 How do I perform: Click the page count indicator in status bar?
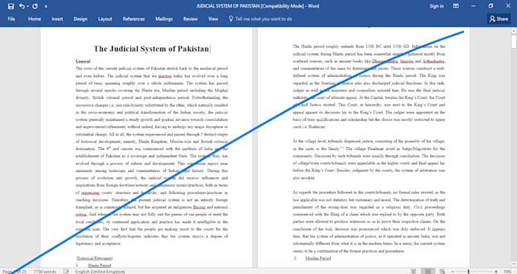pos(14,272)
